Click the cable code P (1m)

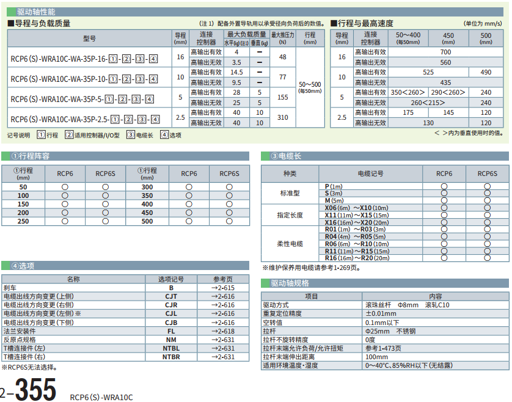click(334, 186)
